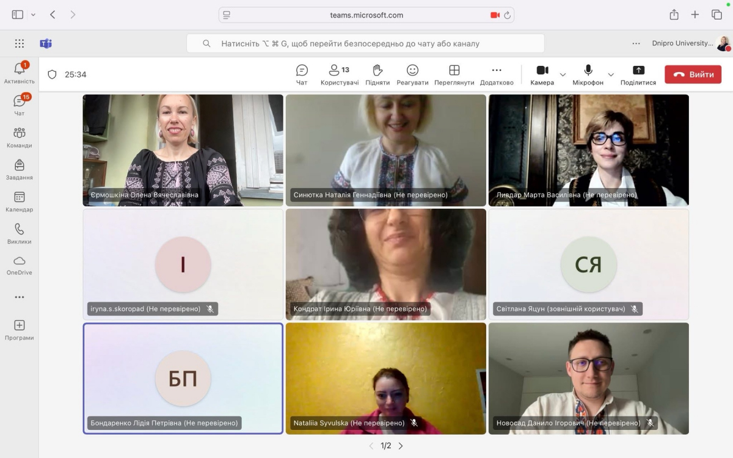Expand microphone options dropdown arrow
Viewport: 733px width, 458px height.
[610, 75]
